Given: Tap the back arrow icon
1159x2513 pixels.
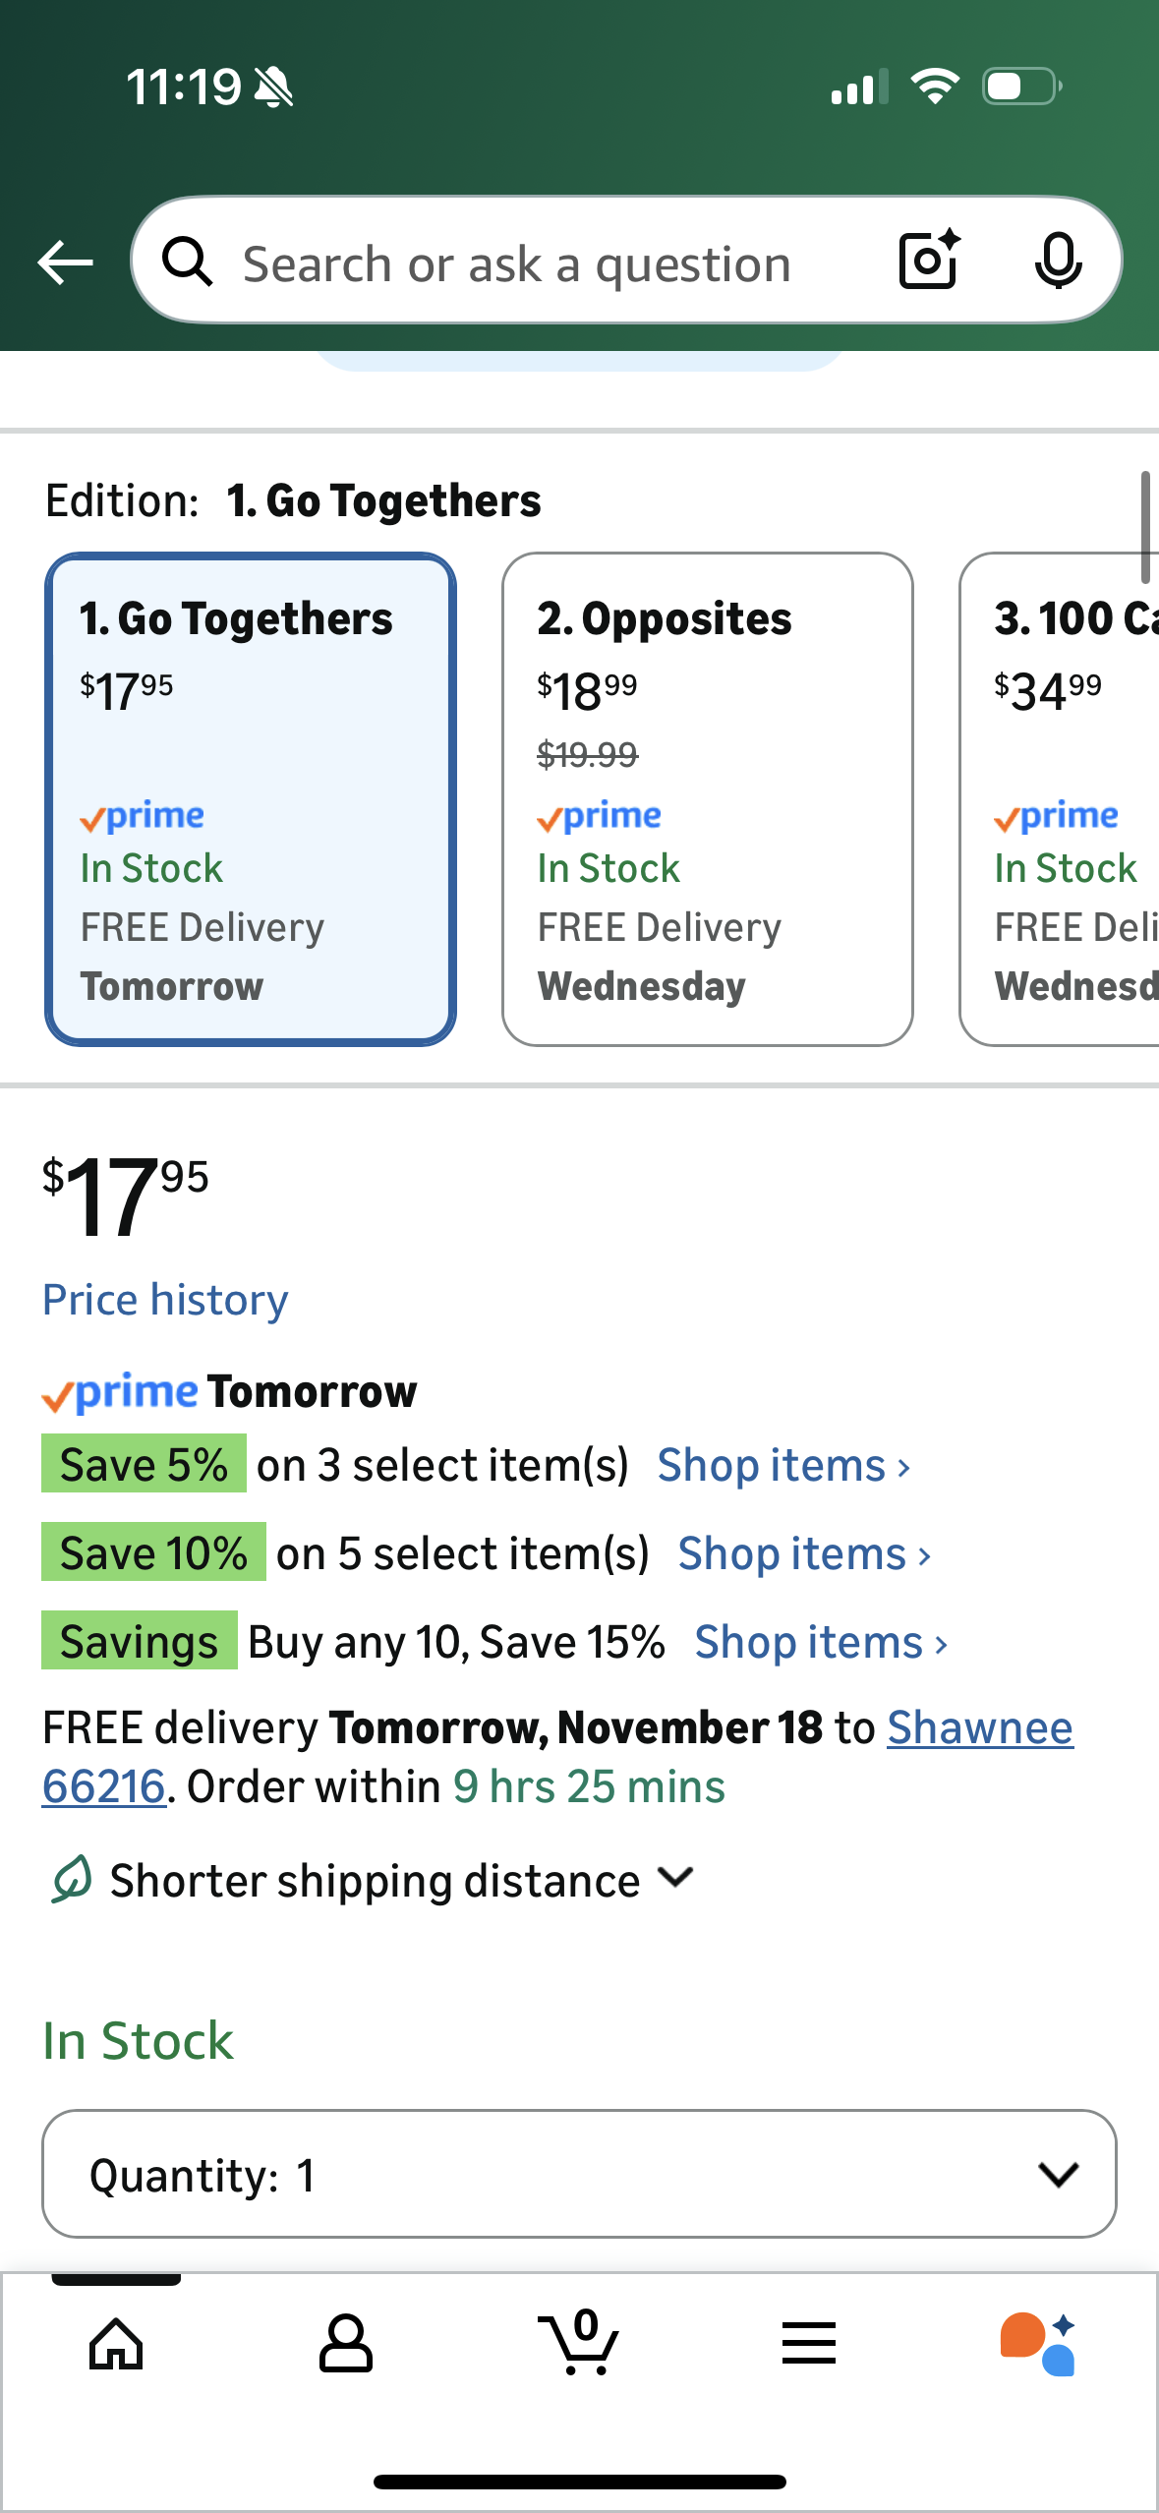Looking at the screenshot, I should point(65,263).
